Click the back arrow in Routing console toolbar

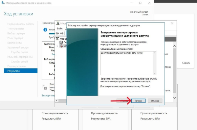57,33
